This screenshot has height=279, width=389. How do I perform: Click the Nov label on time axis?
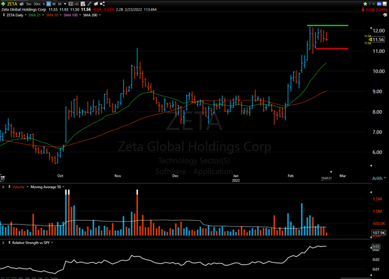click(117, 176)
